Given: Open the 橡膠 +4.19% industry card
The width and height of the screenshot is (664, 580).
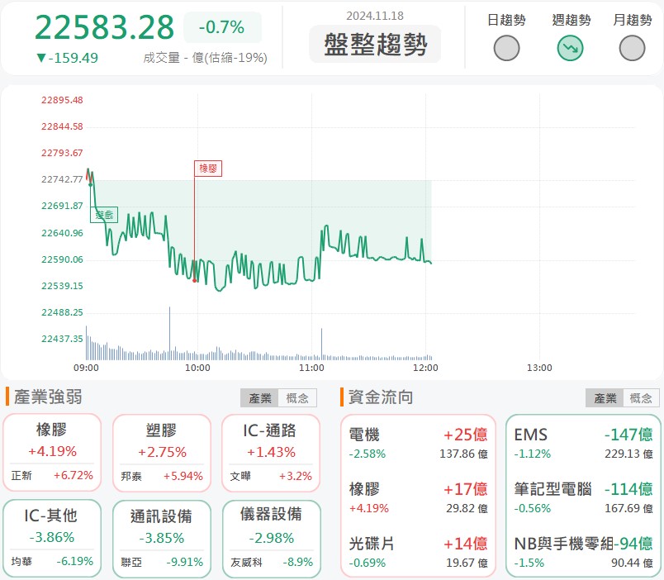Looking at the screenshot, I should coord(52,452).
